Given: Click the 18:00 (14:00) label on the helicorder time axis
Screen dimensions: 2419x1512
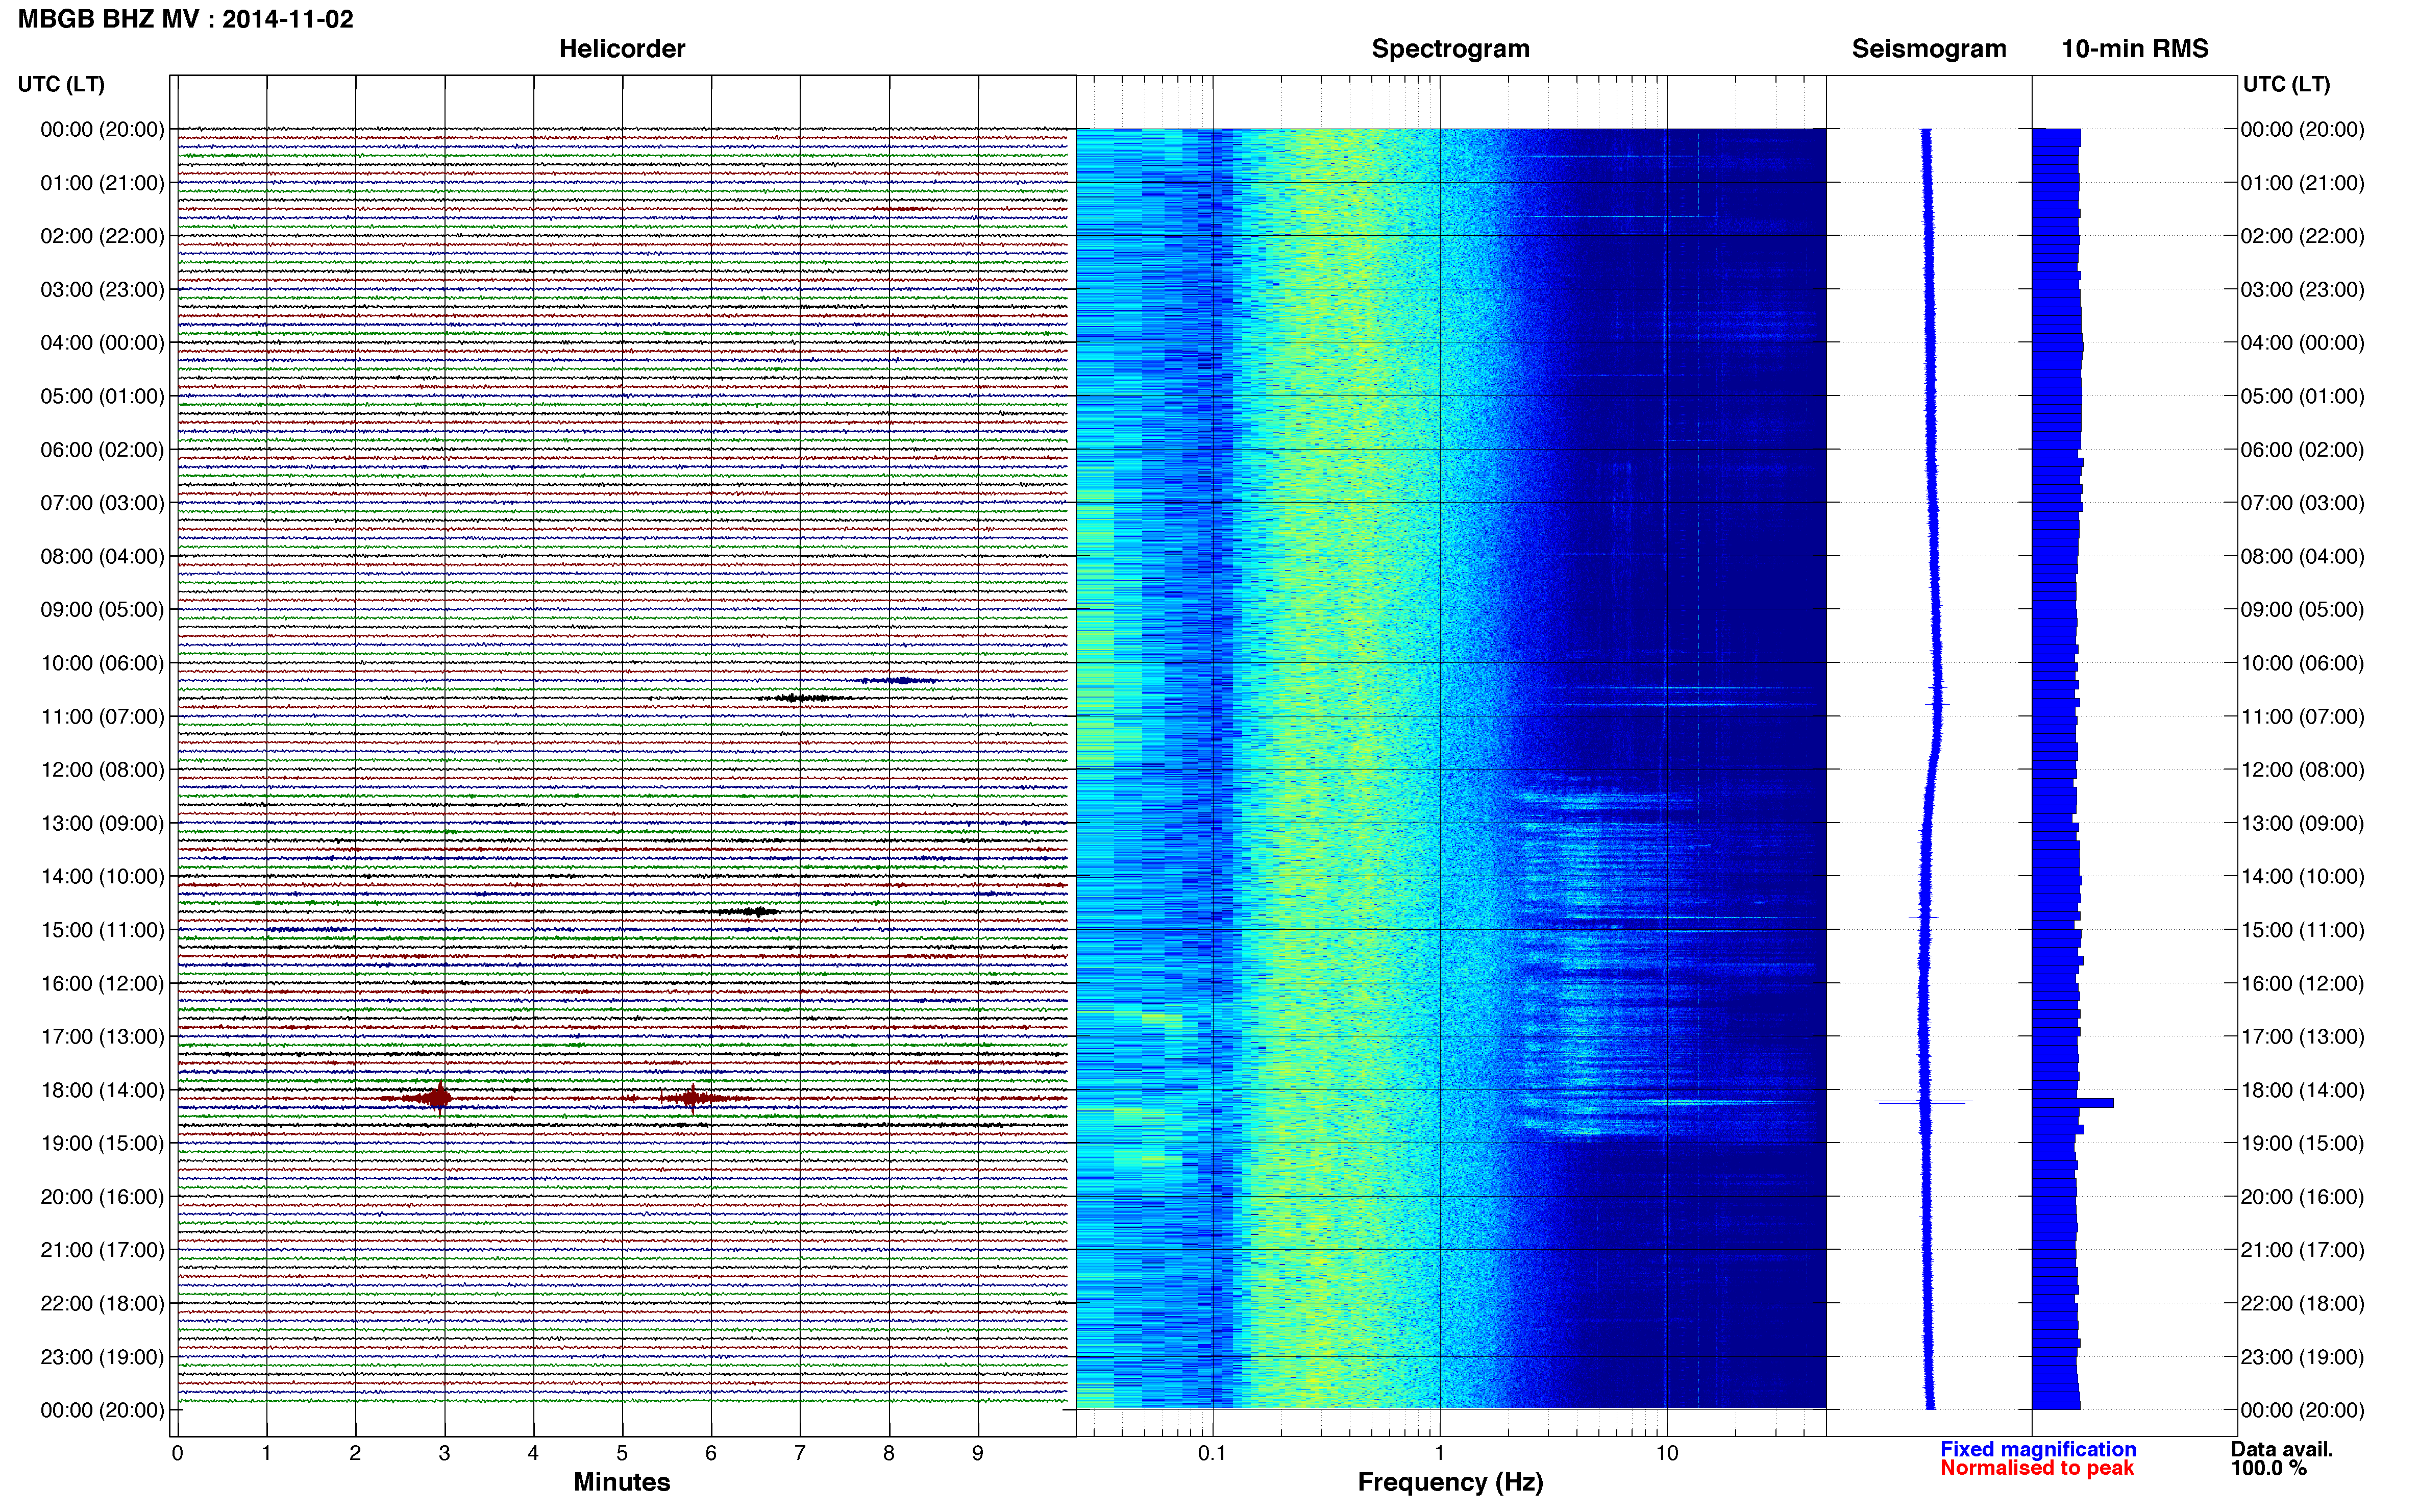Looking at the screenshot, I should pos(102,1090).
